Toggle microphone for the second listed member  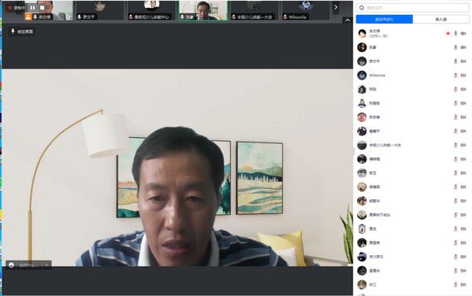[455, 47]
